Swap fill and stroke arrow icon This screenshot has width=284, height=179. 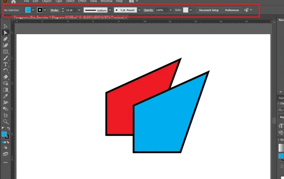[x=8, y=128]
